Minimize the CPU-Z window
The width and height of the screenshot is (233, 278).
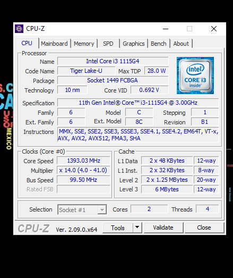[166, 29]
